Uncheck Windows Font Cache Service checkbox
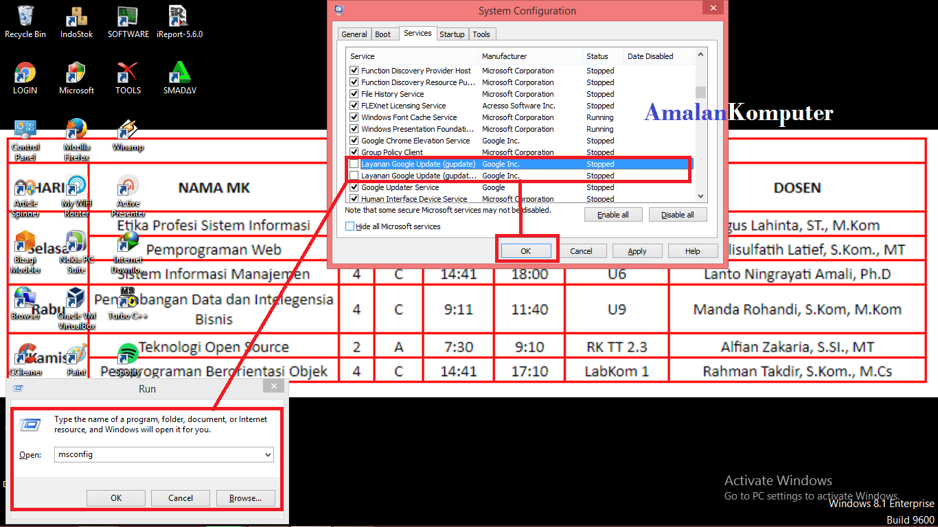This screenshot has height=527, width=938. (x=354, y=117)
